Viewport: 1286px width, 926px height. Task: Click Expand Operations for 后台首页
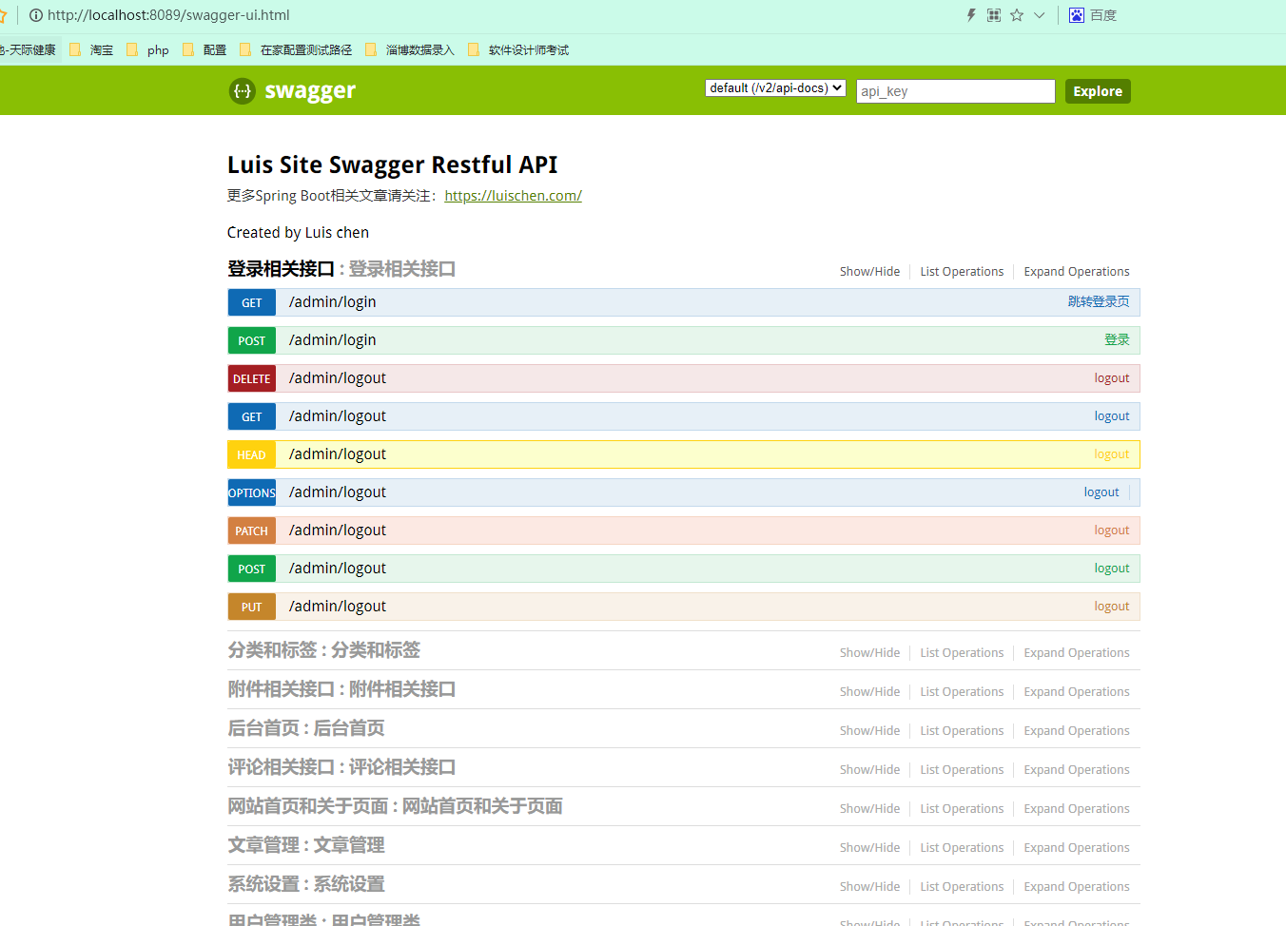[x=1077, y=731]
